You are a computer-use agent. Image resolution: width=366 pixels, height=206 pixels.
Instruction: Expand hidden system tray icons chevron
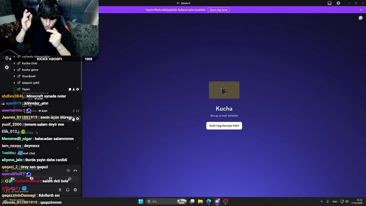click(321, 201)
